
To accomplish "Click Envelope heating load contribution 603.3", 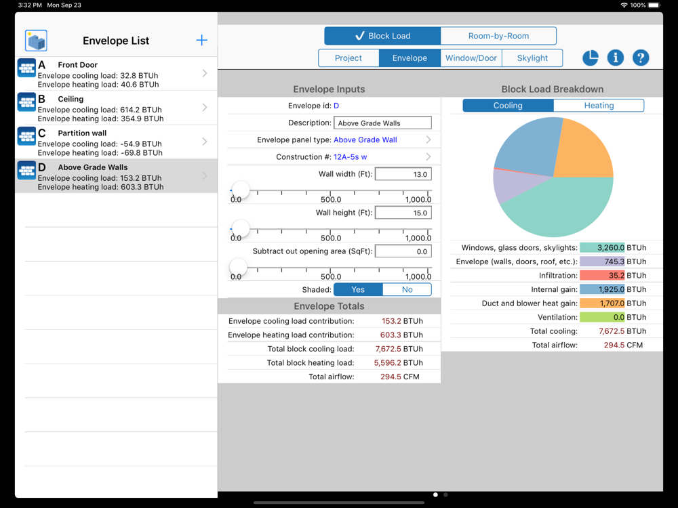I will point(391,335).
